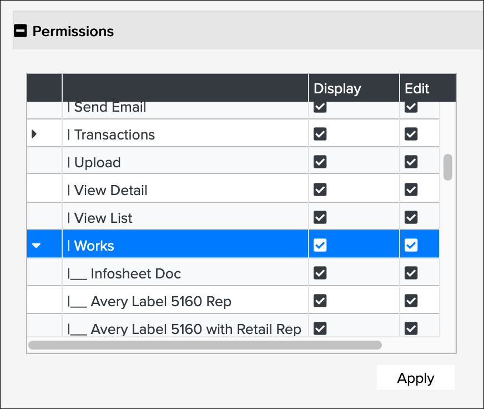
Task: Click the Apply button
Action: 415,378
